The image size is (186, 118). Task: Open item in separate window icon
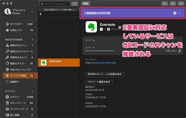(181, 4)
